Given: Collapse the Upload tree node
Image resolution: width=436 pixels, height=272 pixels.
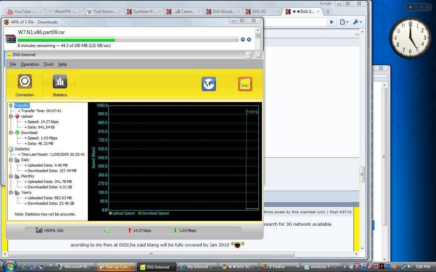Looking at the screenshot, I should click(11, 116).
